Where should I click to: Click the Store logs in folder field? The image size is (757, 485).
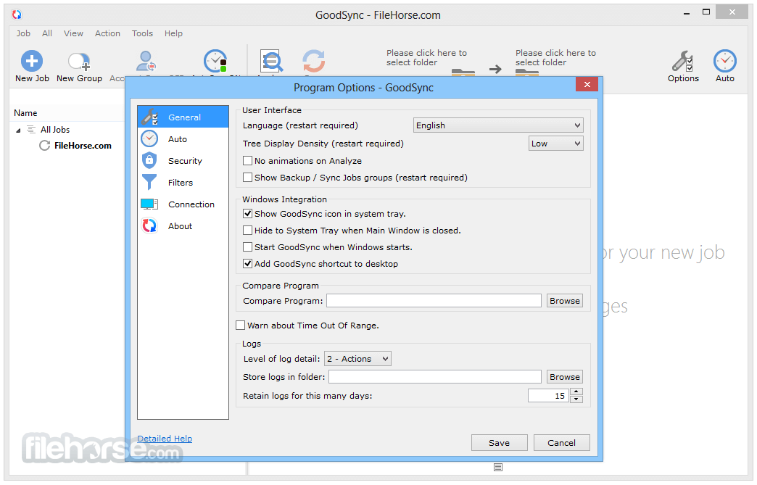435,377
